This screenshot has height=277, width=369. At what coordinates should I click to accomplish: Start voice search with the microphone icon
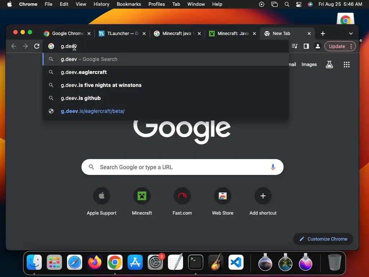click(273, 167)
